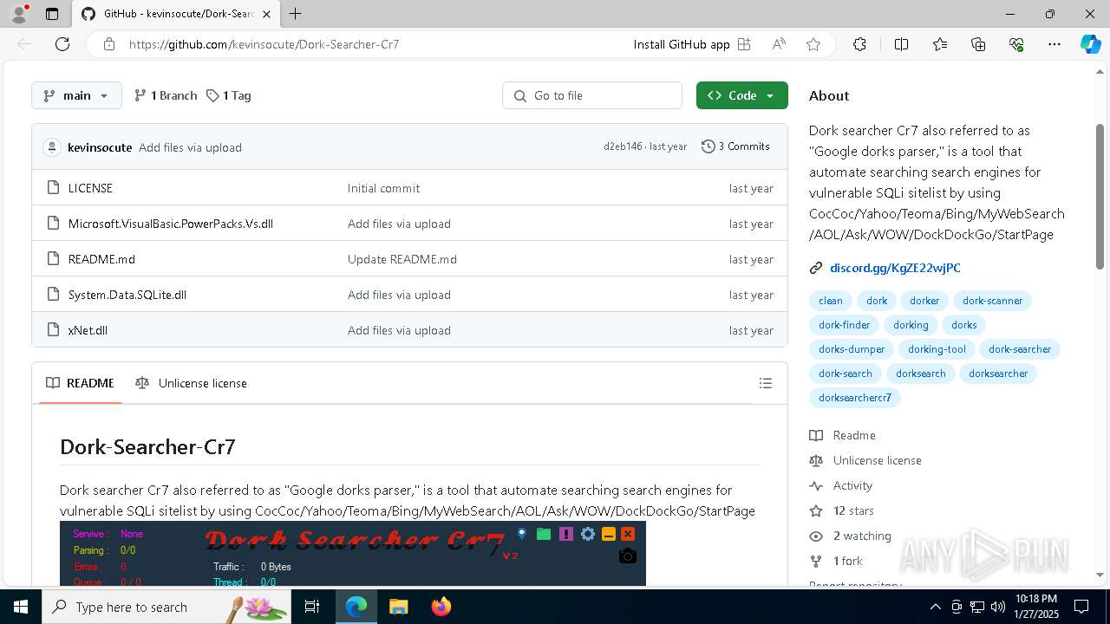Click the 'dorks-dumper' topic tag
The width and height of the screenshot is (1110, 624).
pos(852,349)
